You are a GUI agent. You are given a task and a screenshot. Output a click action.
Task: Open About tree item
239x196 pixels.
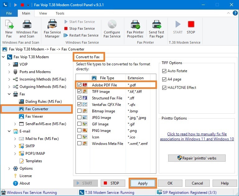[x=21, y=183]
